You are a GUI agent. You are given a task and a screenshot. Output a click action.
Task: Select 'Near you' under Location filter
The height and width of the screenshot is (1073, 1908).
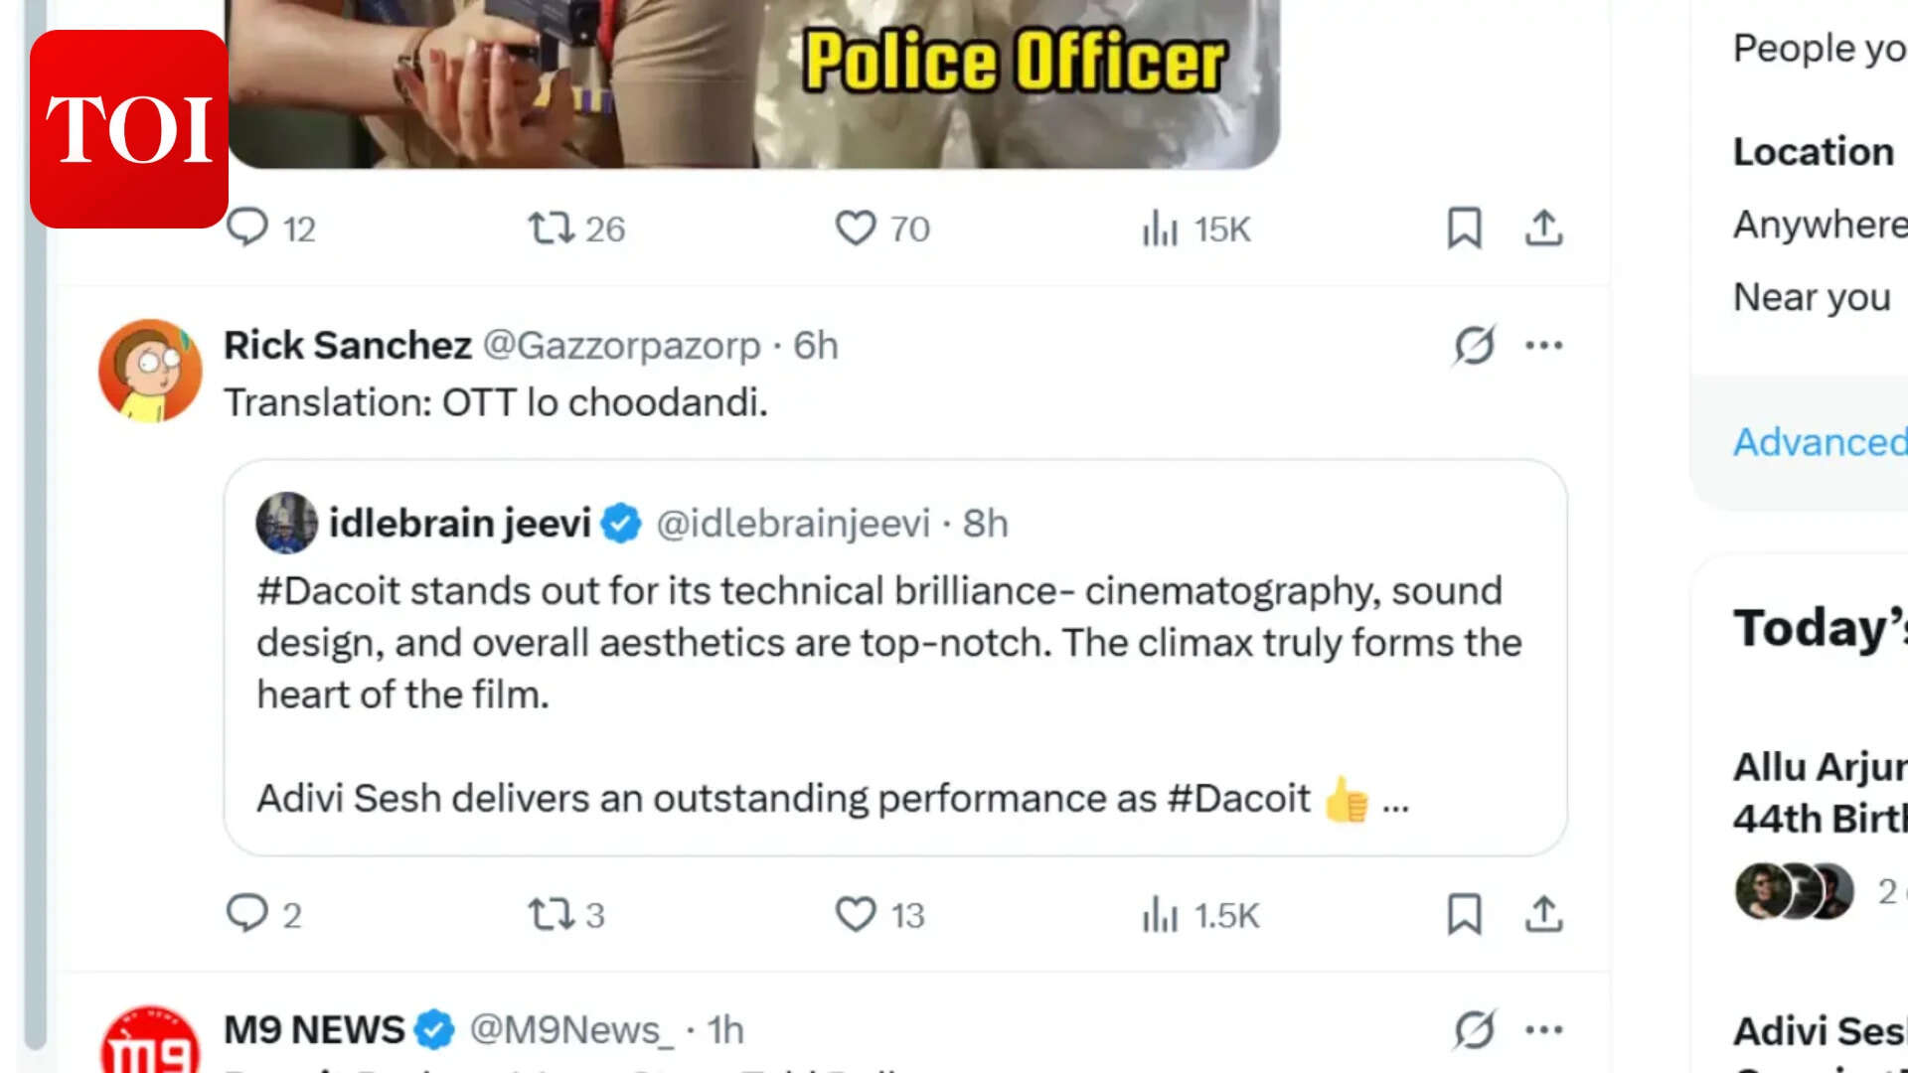(x=1811, y=296)
